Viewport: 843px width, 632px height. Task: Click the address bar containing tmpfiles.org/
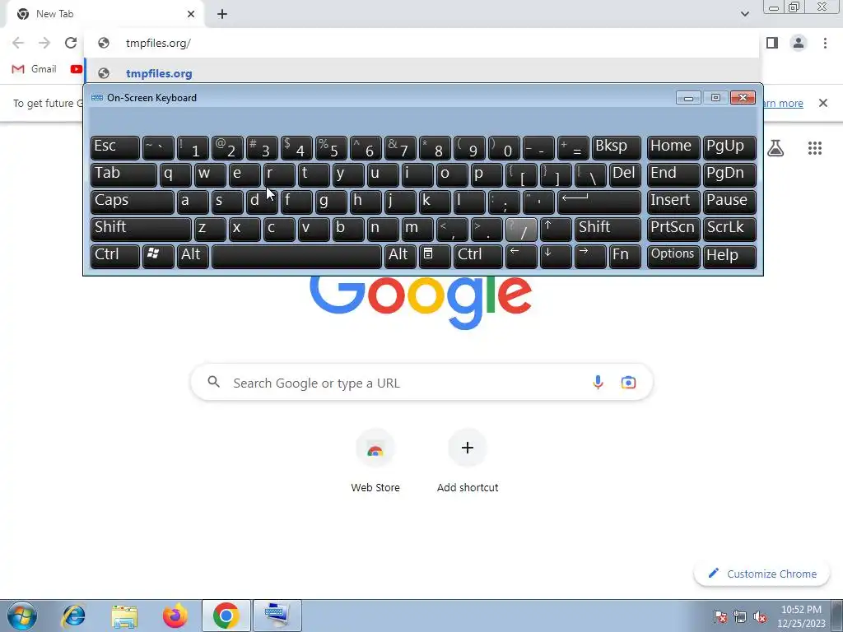[422, 43]
